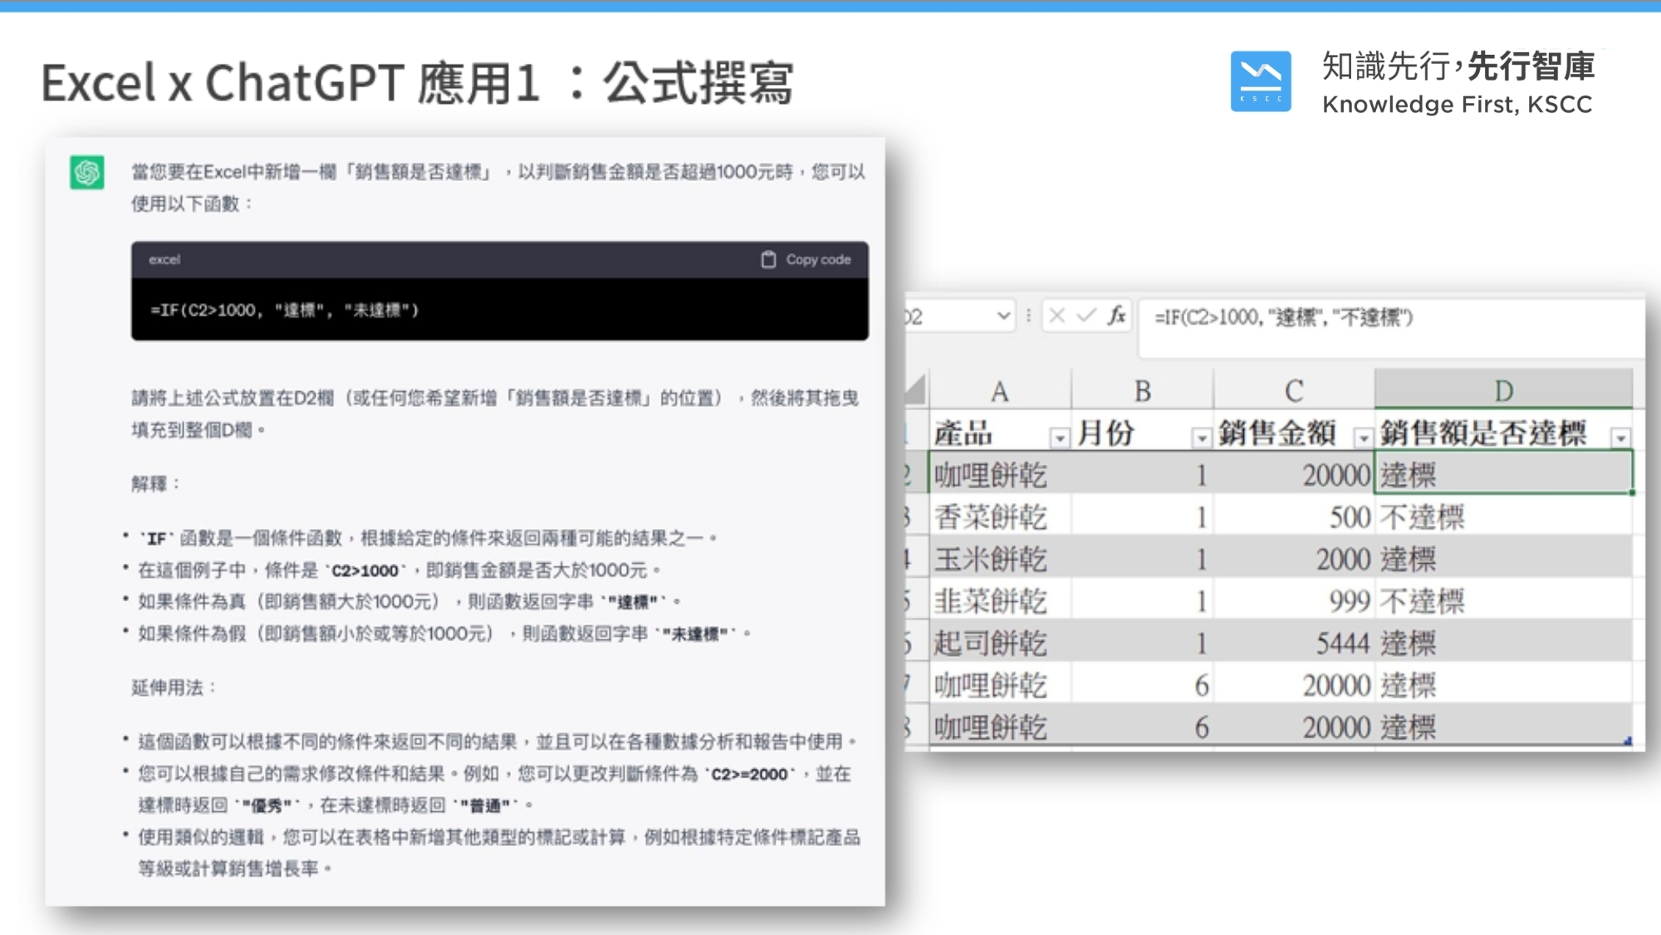The width and height of the screenshot is (1661, 935).
Task: Open the 銷售金額 column filter dropdown
Action: point(1363,438)
